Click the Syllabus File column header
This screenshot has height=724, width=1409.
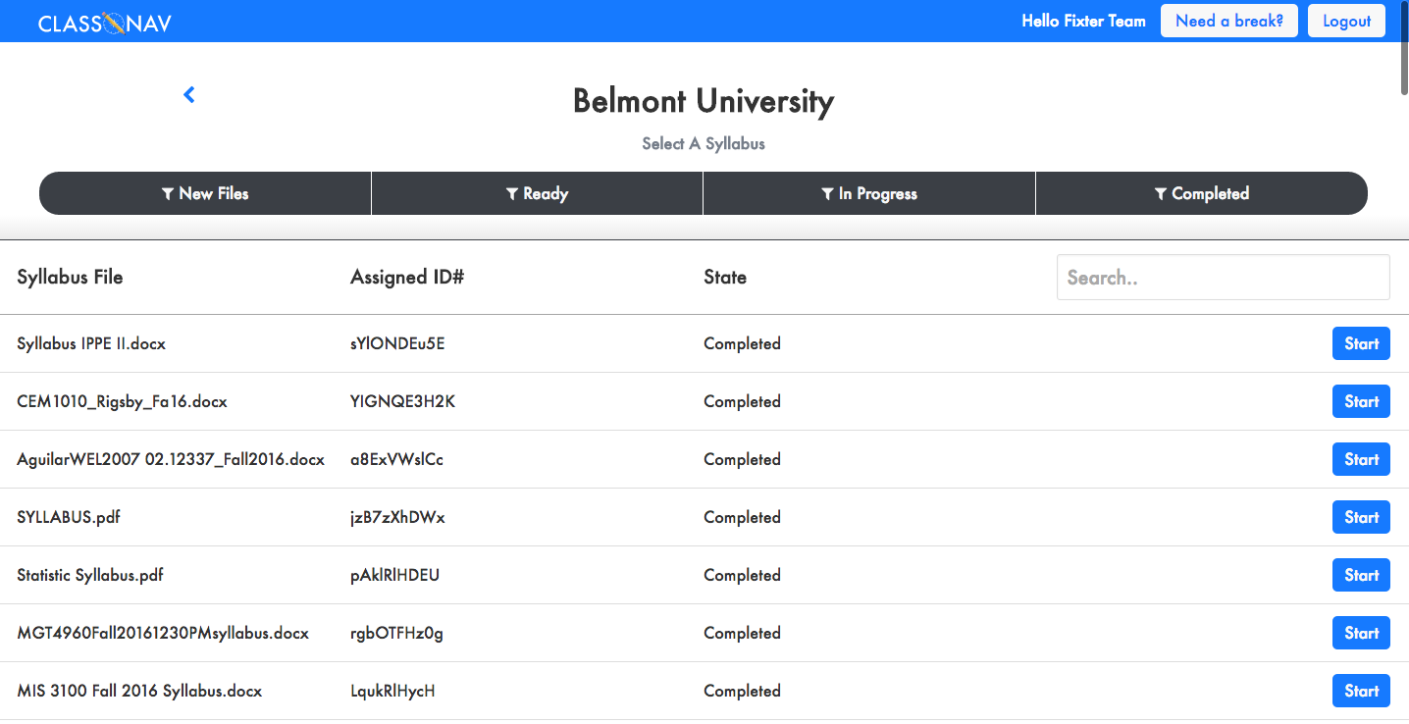point(70,277)
